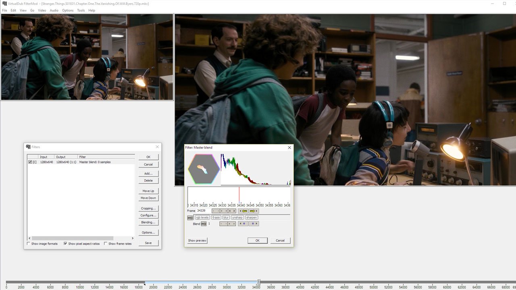Disable the Master blend filter checkbox
Viewport: 516px width, 290px height.
(30, 162)
